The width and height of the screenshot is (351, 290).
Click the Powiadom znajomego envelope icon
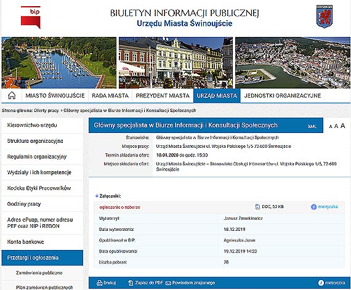click(168, 283)
